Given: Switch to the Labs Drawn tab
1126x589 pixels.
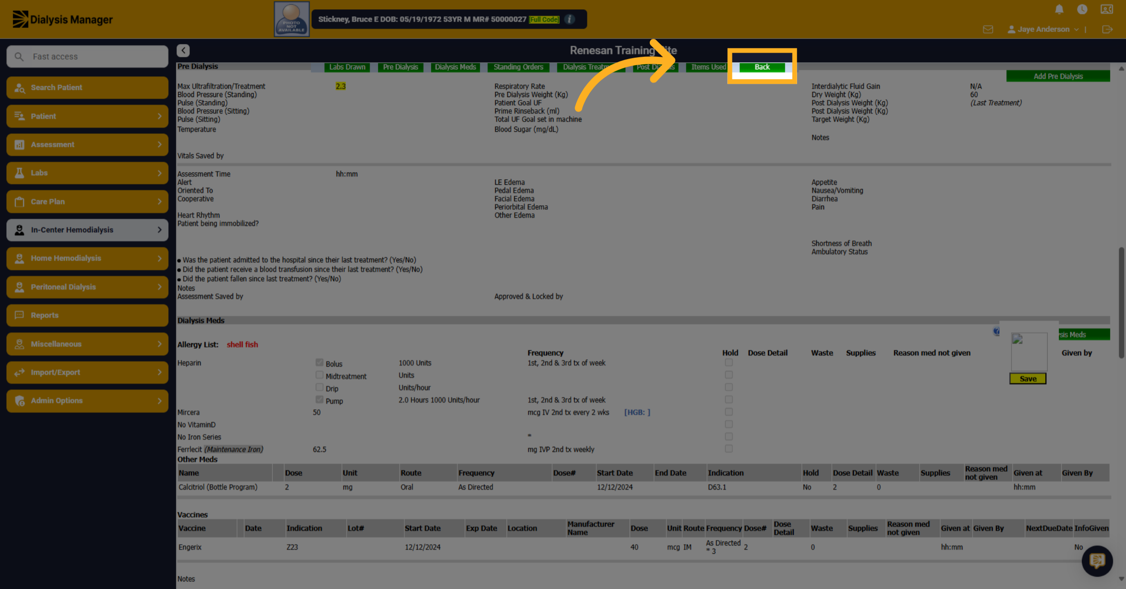Looking at the screenshot, I should (x=347, y=67).
